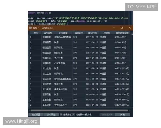Click the 'data_1 - DataFrame' window title
The width and height of the screenshot is (161, 128).
coord(43,28)
